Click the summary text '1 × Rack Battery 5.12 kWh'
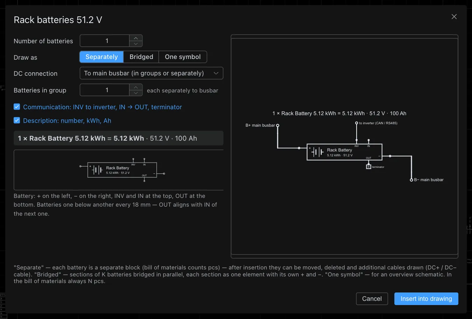 62,138
